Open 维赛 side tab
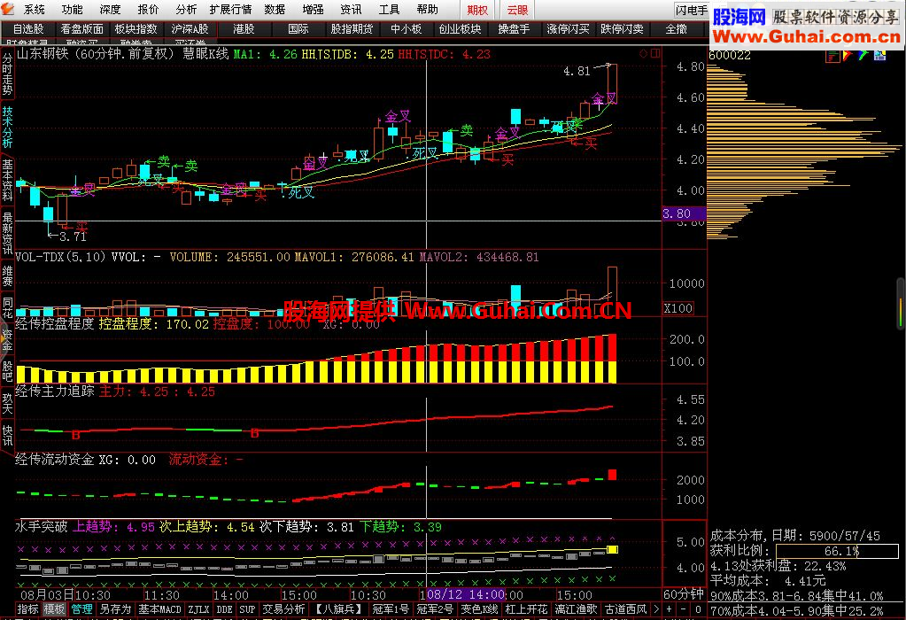Image resolution: width=906 pixels, height=620 pixels. [x=7, y=276]
